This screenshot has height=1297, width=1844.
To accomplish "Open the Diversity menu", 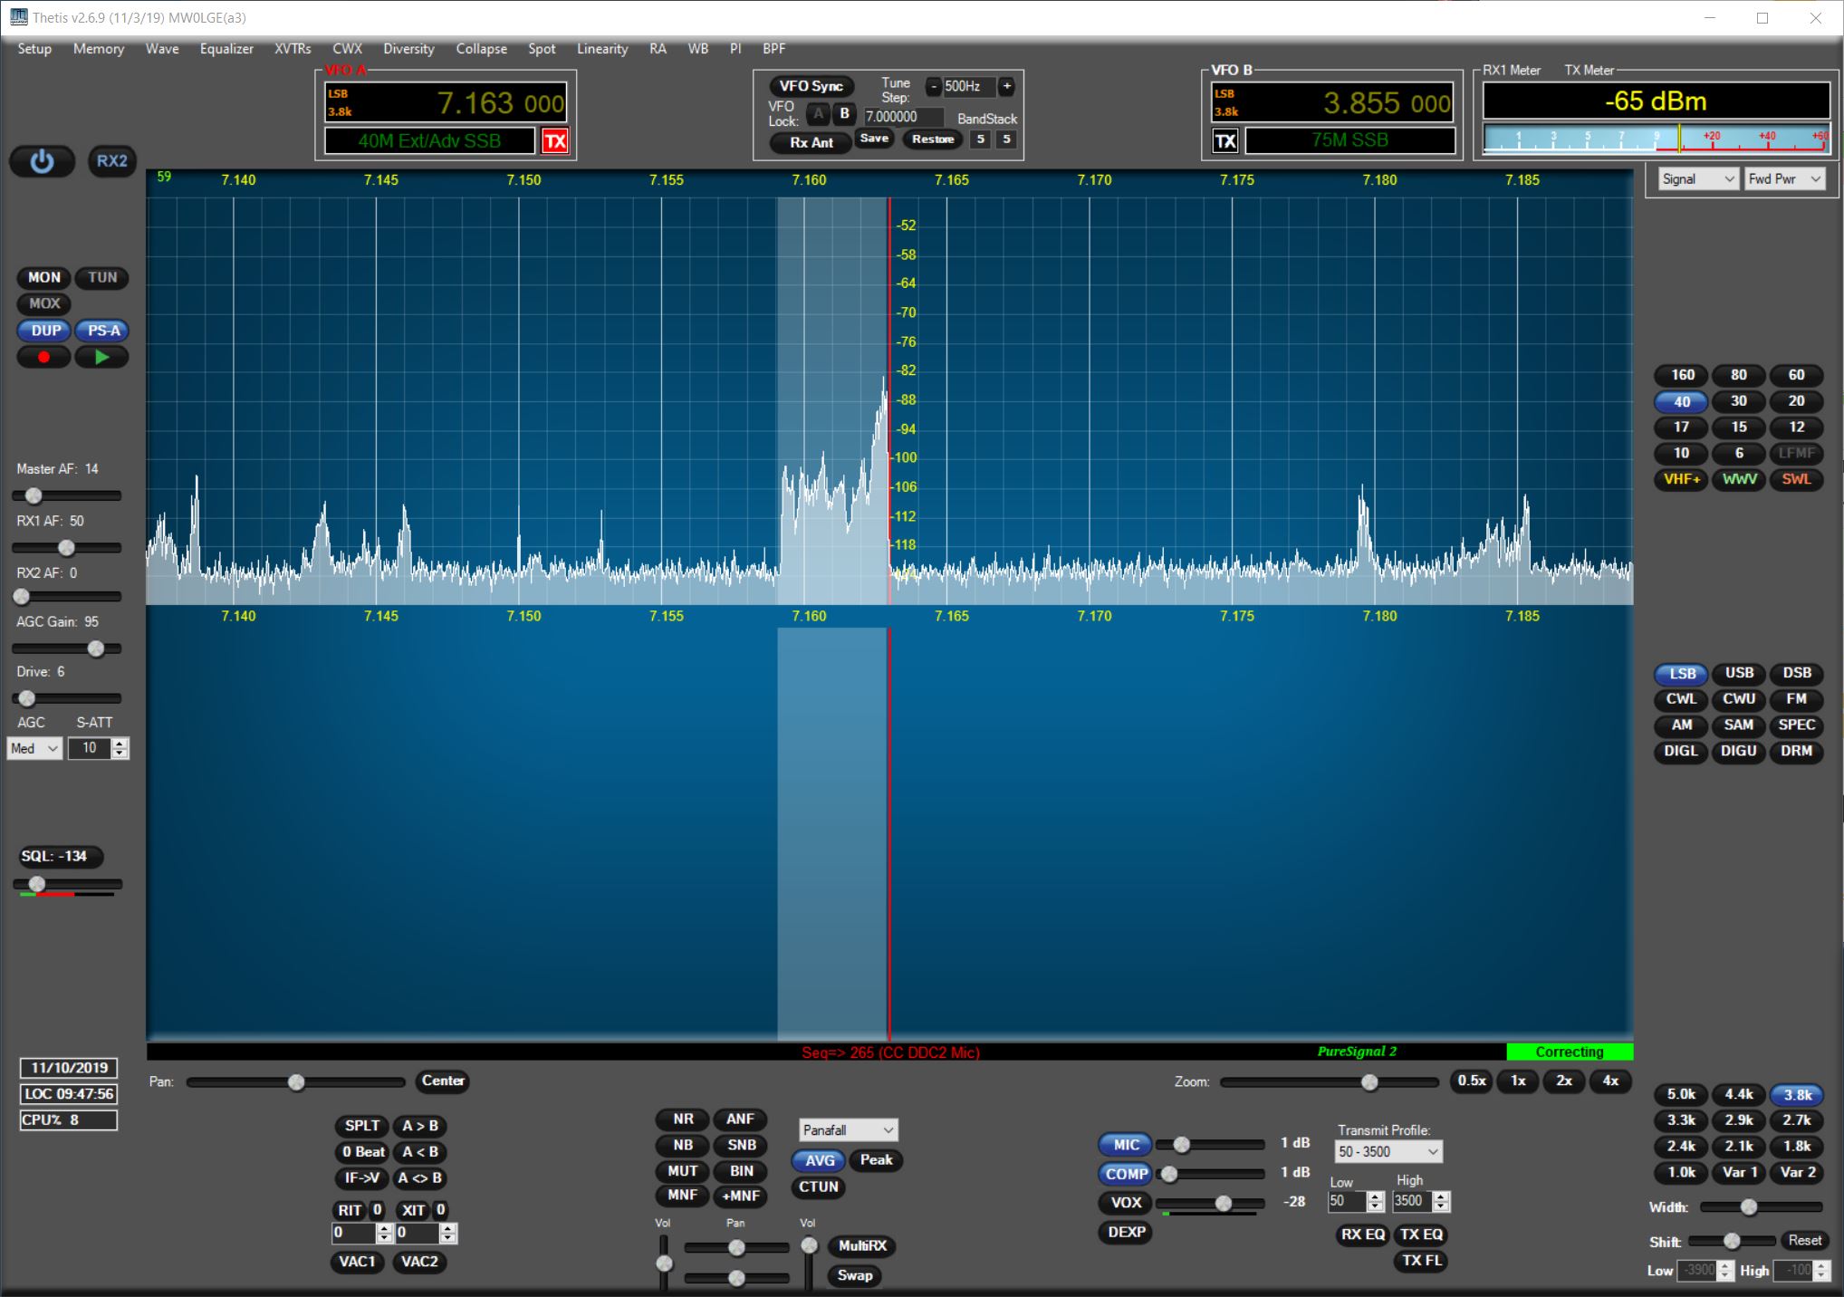I will [408, 49].
